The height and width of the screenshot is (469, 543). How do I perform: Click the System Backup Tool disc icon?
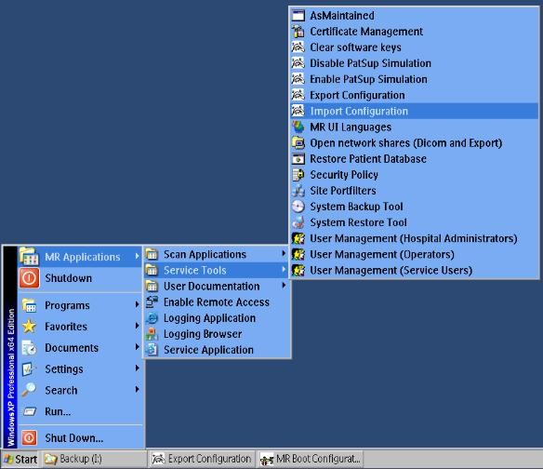[298, 207]
